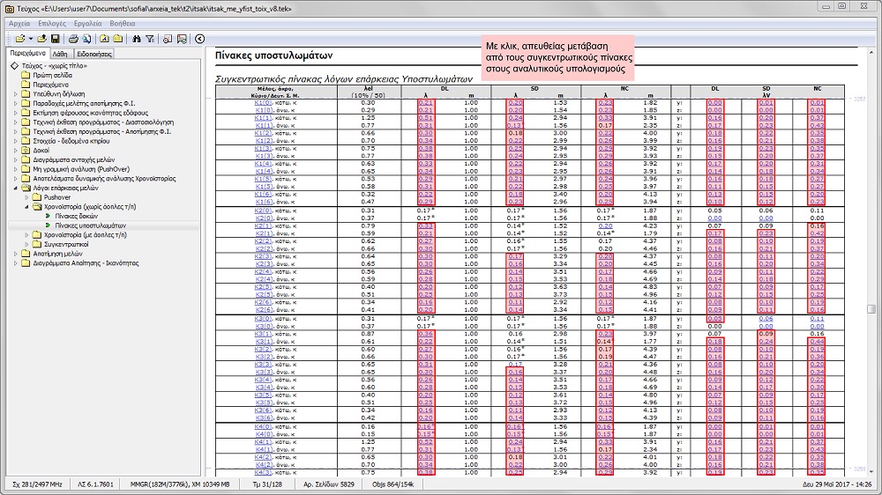Click the plain yellow folder toolbar icon
The image size is (882, 495).
tap(117, 39)
